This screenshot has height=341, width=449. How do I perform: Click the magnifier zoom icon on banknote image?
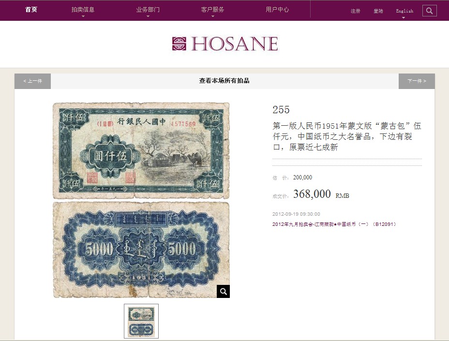click(223, 291)
